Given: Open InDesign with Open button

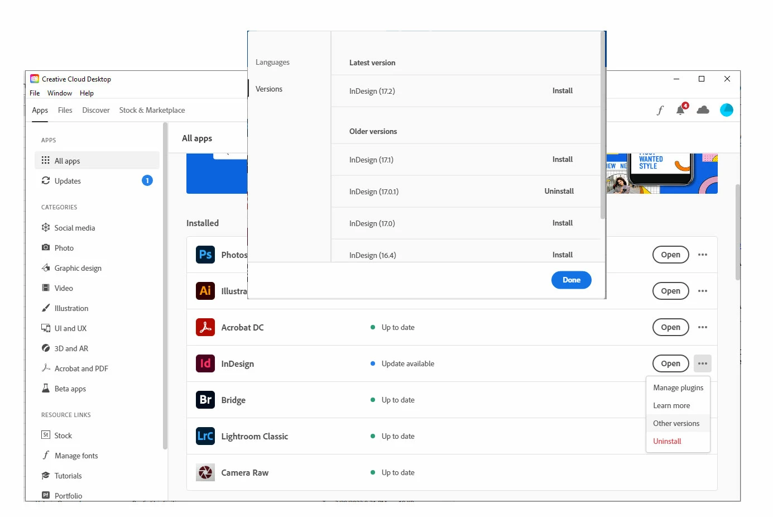Looking at the screenshot, I should point(671,363).
